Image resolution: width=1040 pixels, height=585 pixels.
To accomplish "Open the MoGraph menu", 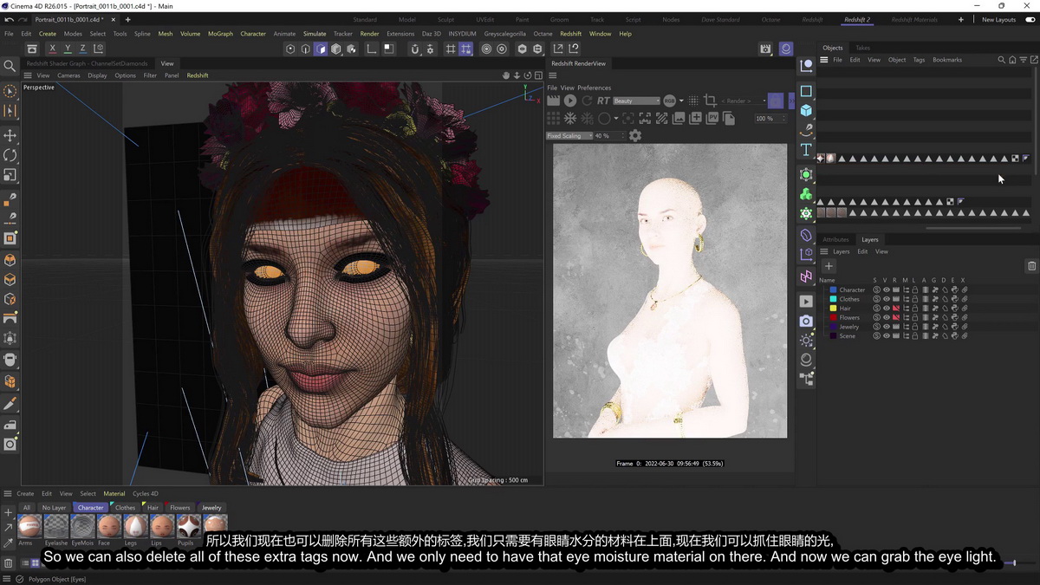I will coord(220,34).
